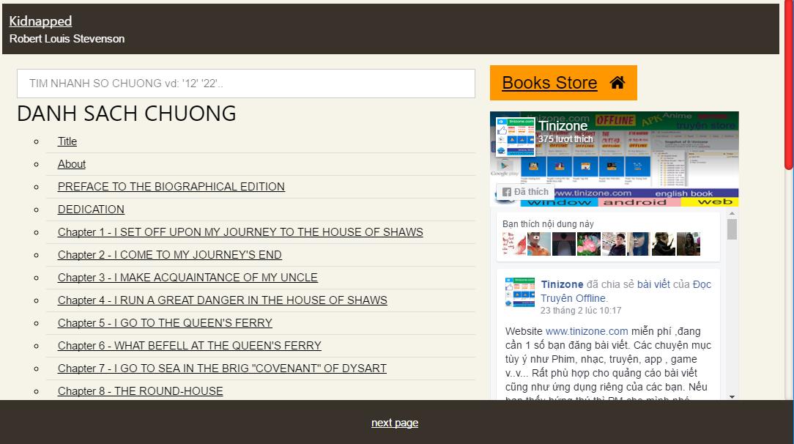Screen dimensions: 794x444
Task: Open Chapter 8 - The Round-House
Action: 140,391
